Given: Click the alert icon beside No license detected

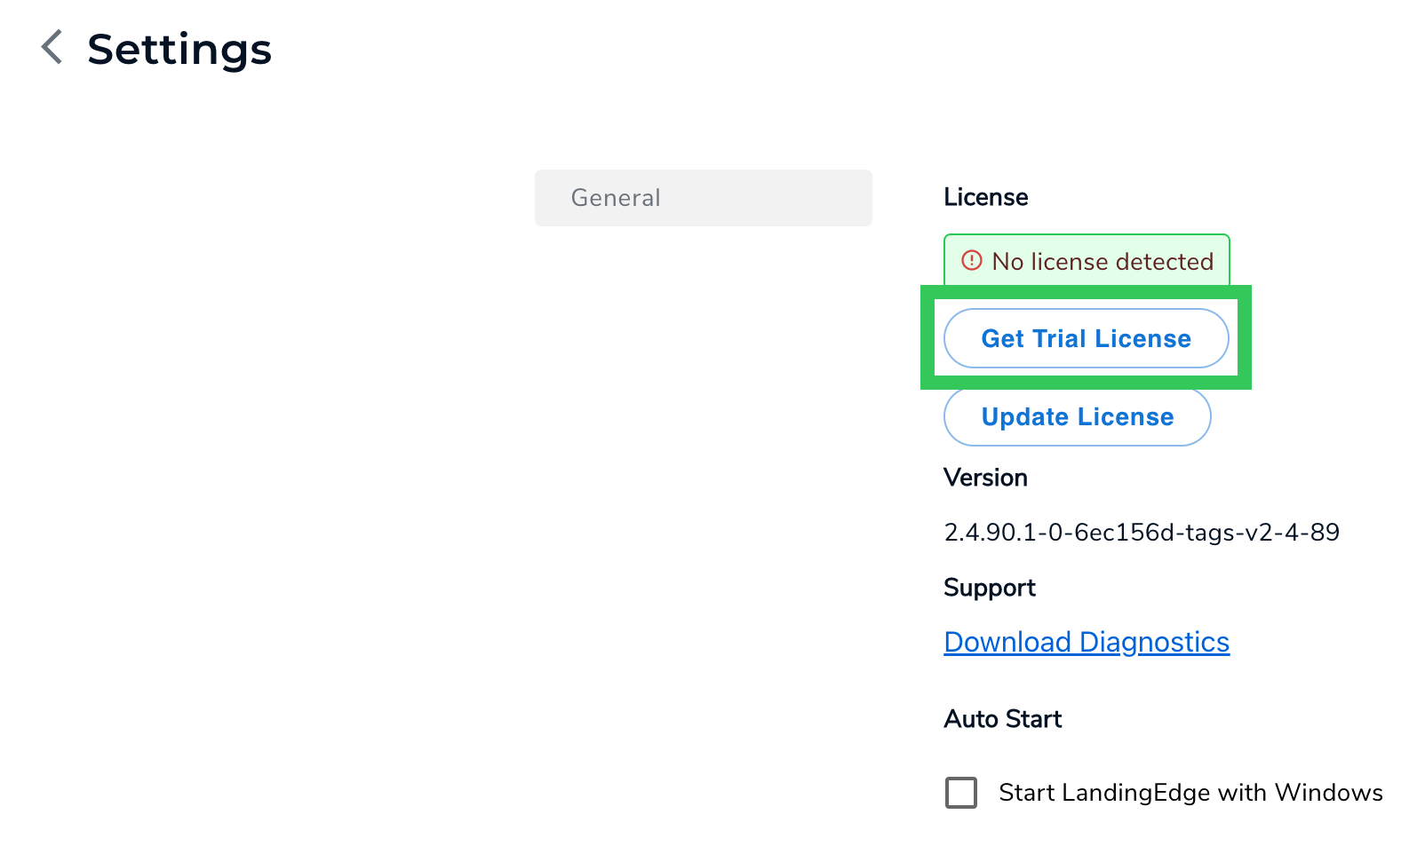Looking at the screenshot, I should click(971, 261).
